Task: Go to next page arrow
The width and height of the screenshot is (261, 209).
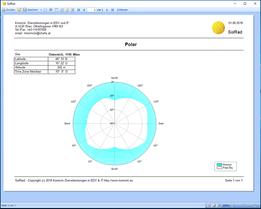Action: 107,10
